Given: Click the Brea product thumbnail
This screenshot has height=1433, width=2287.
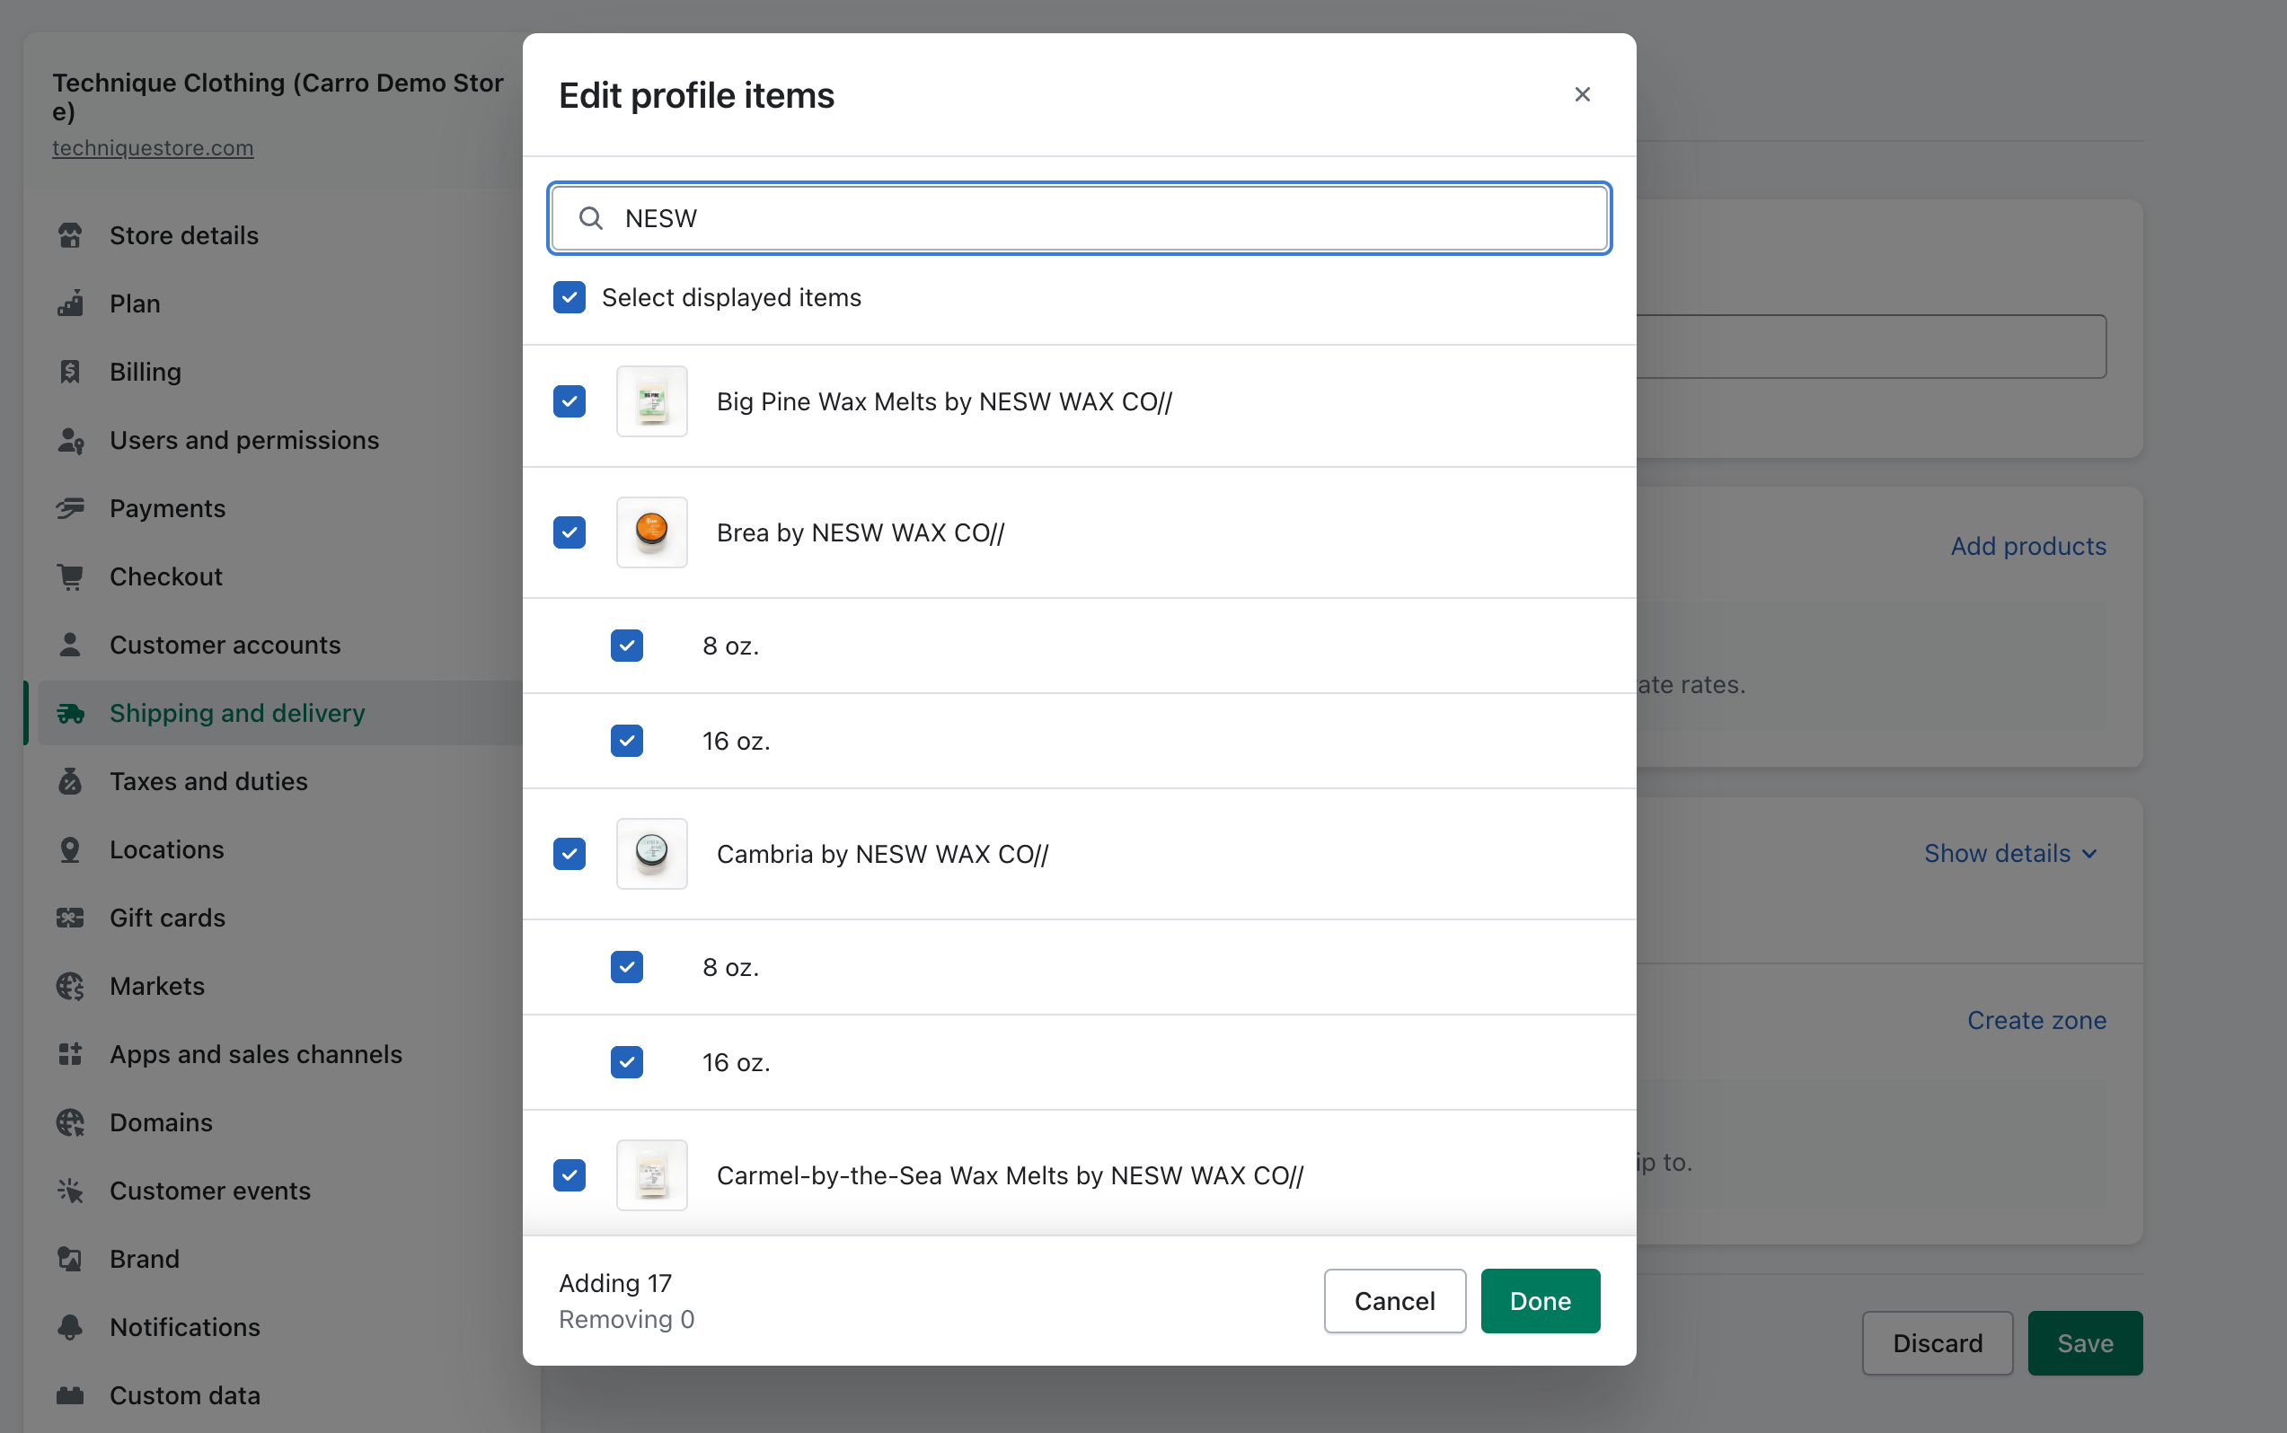Looking at the screenshot, I should pos(652,532).
